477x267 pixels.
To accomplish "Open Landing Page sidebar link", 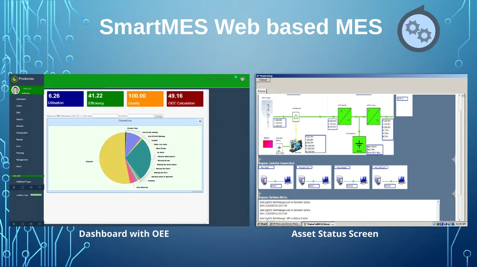I will (x=22, y=195).
